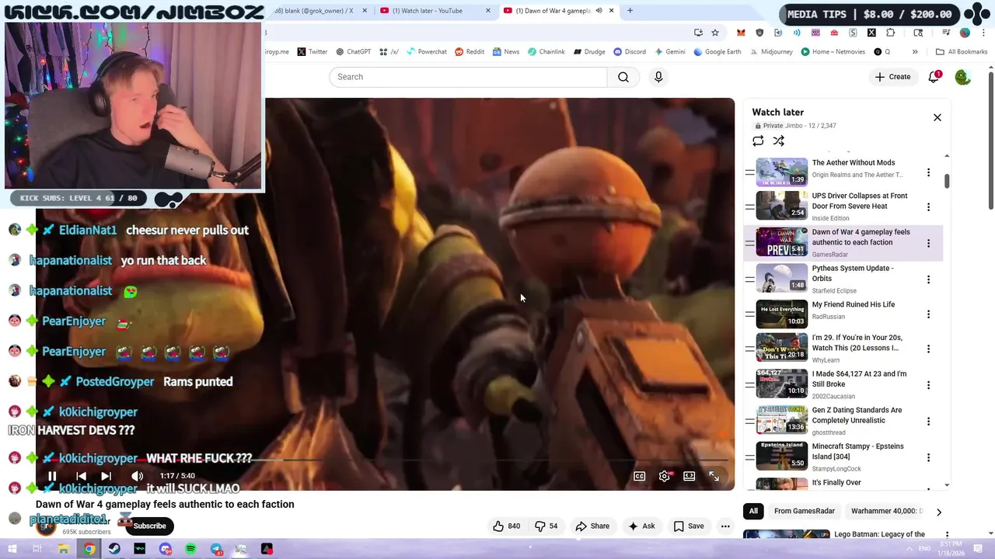Open options for The Aether Without Mods
Screen dimensions: 995x559
click(928, 172)
